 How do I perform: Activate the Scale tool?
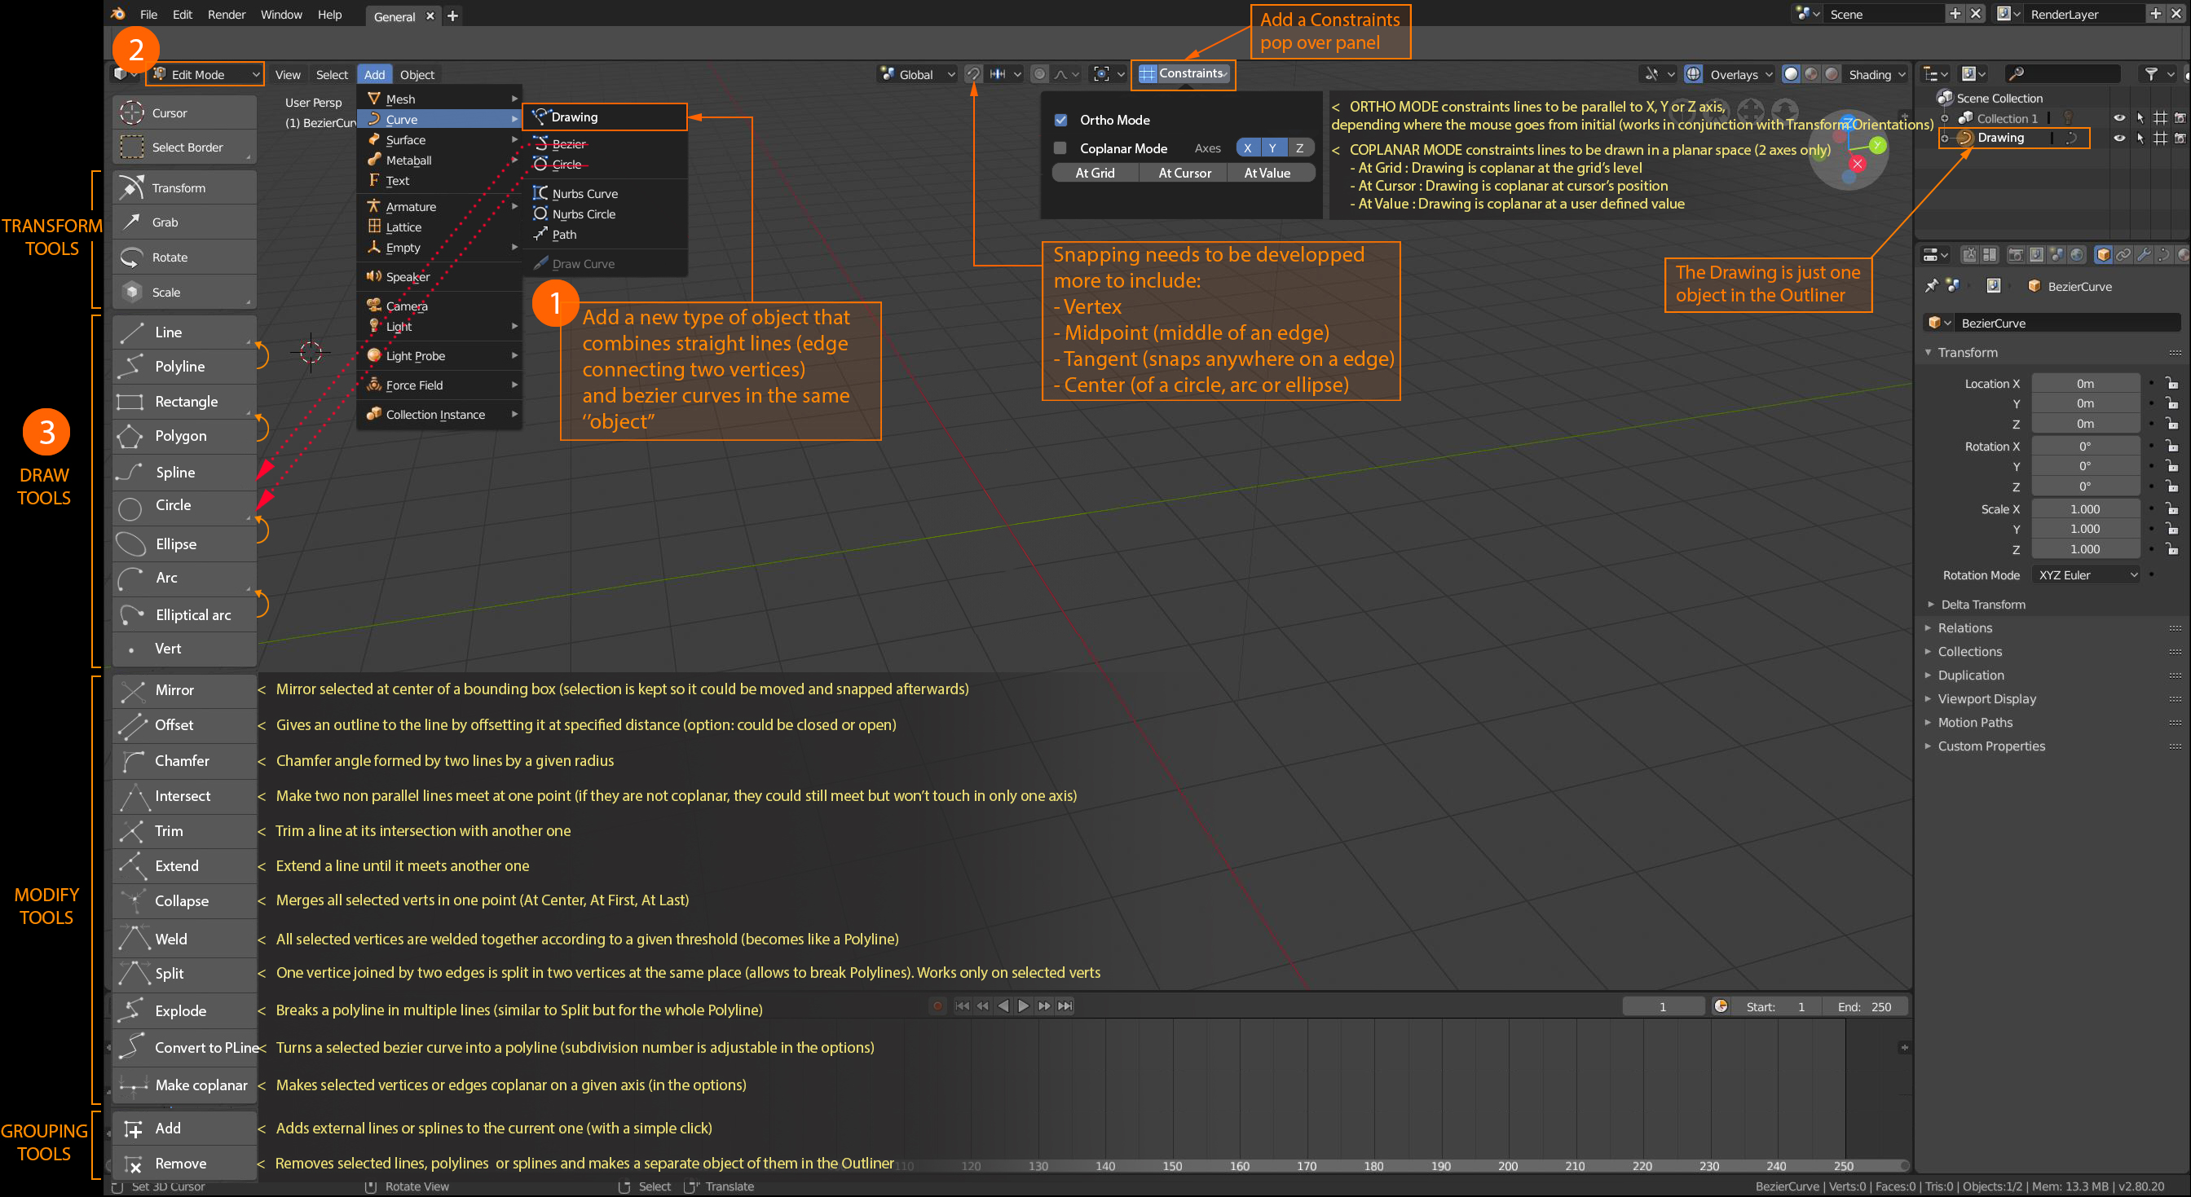183,292
